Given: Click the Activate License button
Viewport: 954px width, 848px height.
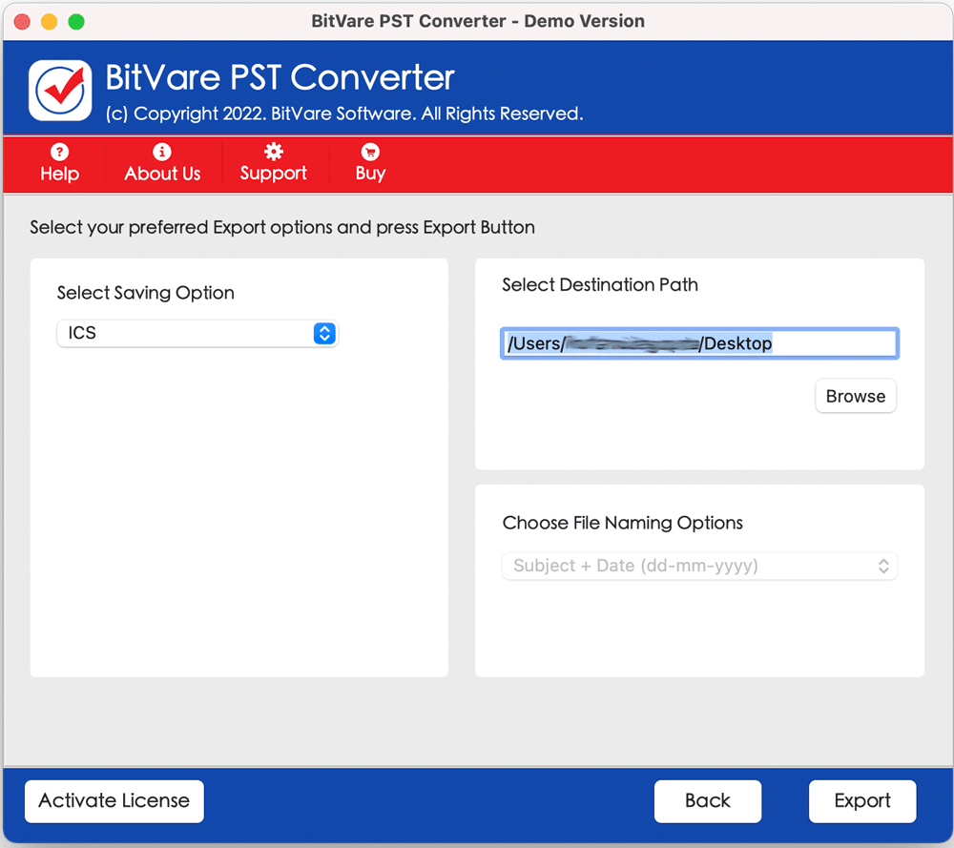Looking at the screenshot, I should click(x=114, y=801).
